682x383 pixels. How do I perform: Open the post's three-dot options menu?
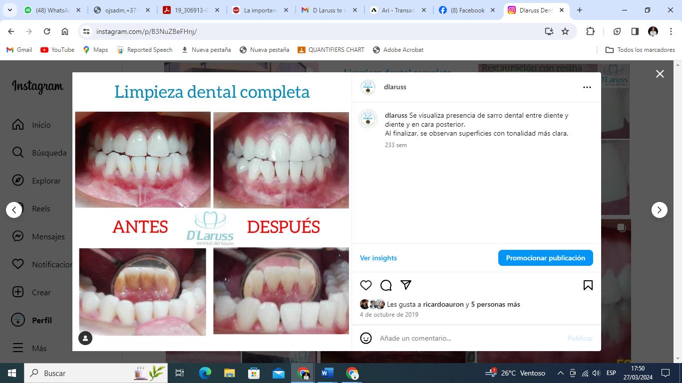click(x=587, y=87)
